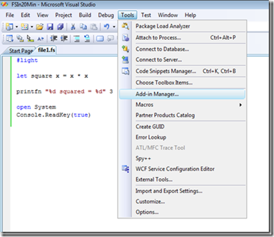274x237 pixels.
Task: Save file1.fs with the floppy disk icon
Action: pyautogui.click(x=50, y=27)
